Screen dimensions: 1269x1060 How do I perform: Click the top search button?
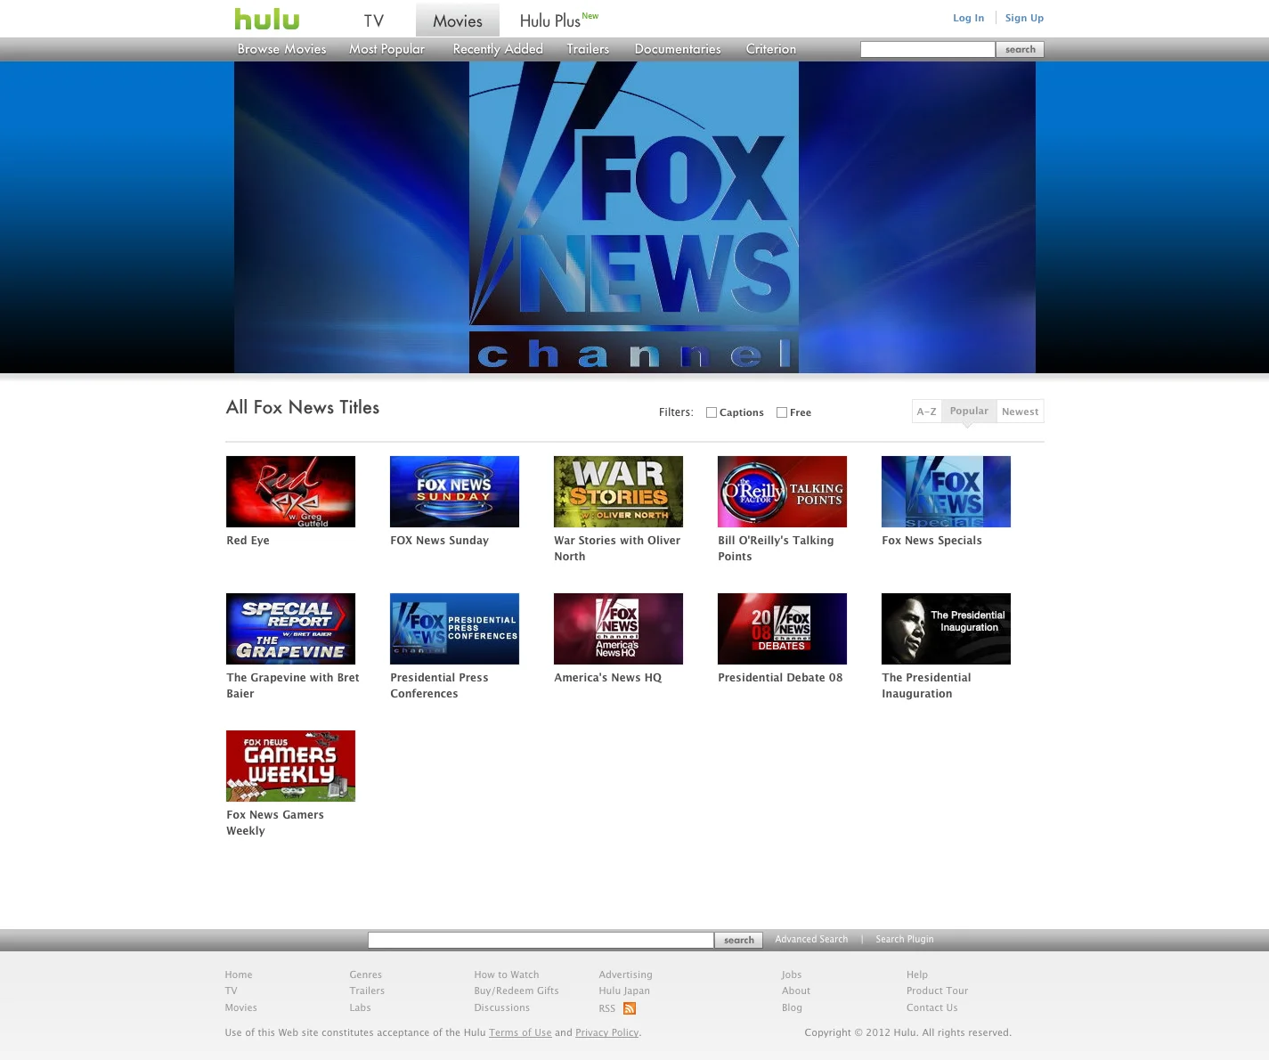(x=1020, y=49)
